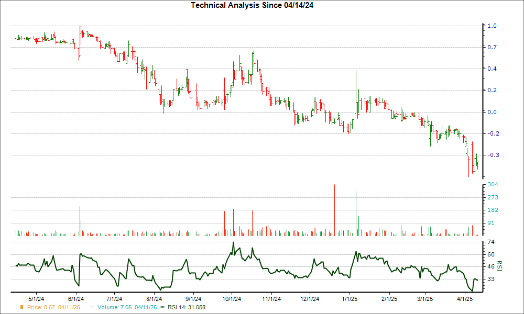524x314 pixels.
Task: Click the 10/1/24 date label
Action: [232, 299]
